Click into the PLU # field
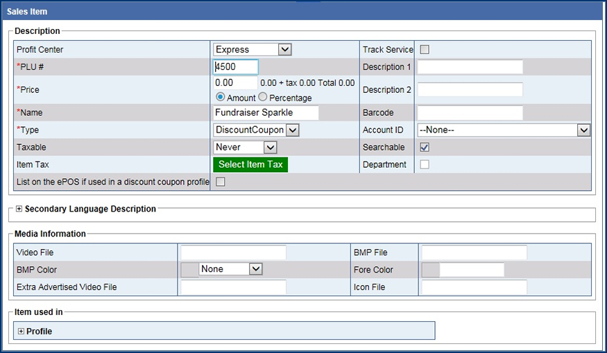 [235, 67]
